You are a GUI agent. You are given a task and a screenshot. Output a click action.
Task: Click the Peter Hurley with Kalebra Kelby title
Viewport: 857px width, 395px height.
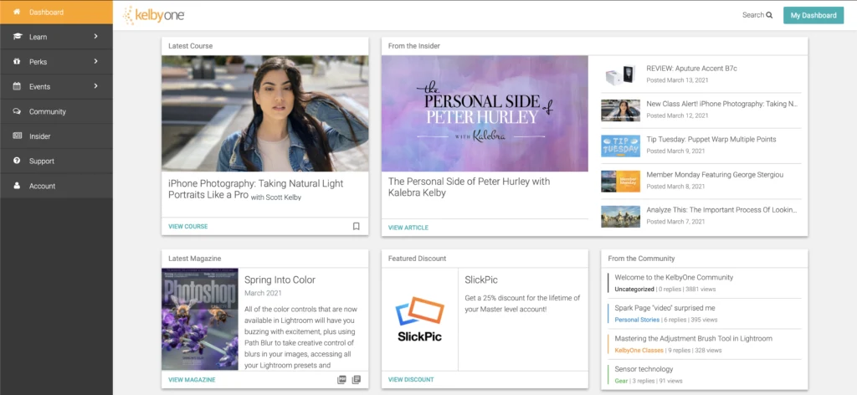point(469,187)
